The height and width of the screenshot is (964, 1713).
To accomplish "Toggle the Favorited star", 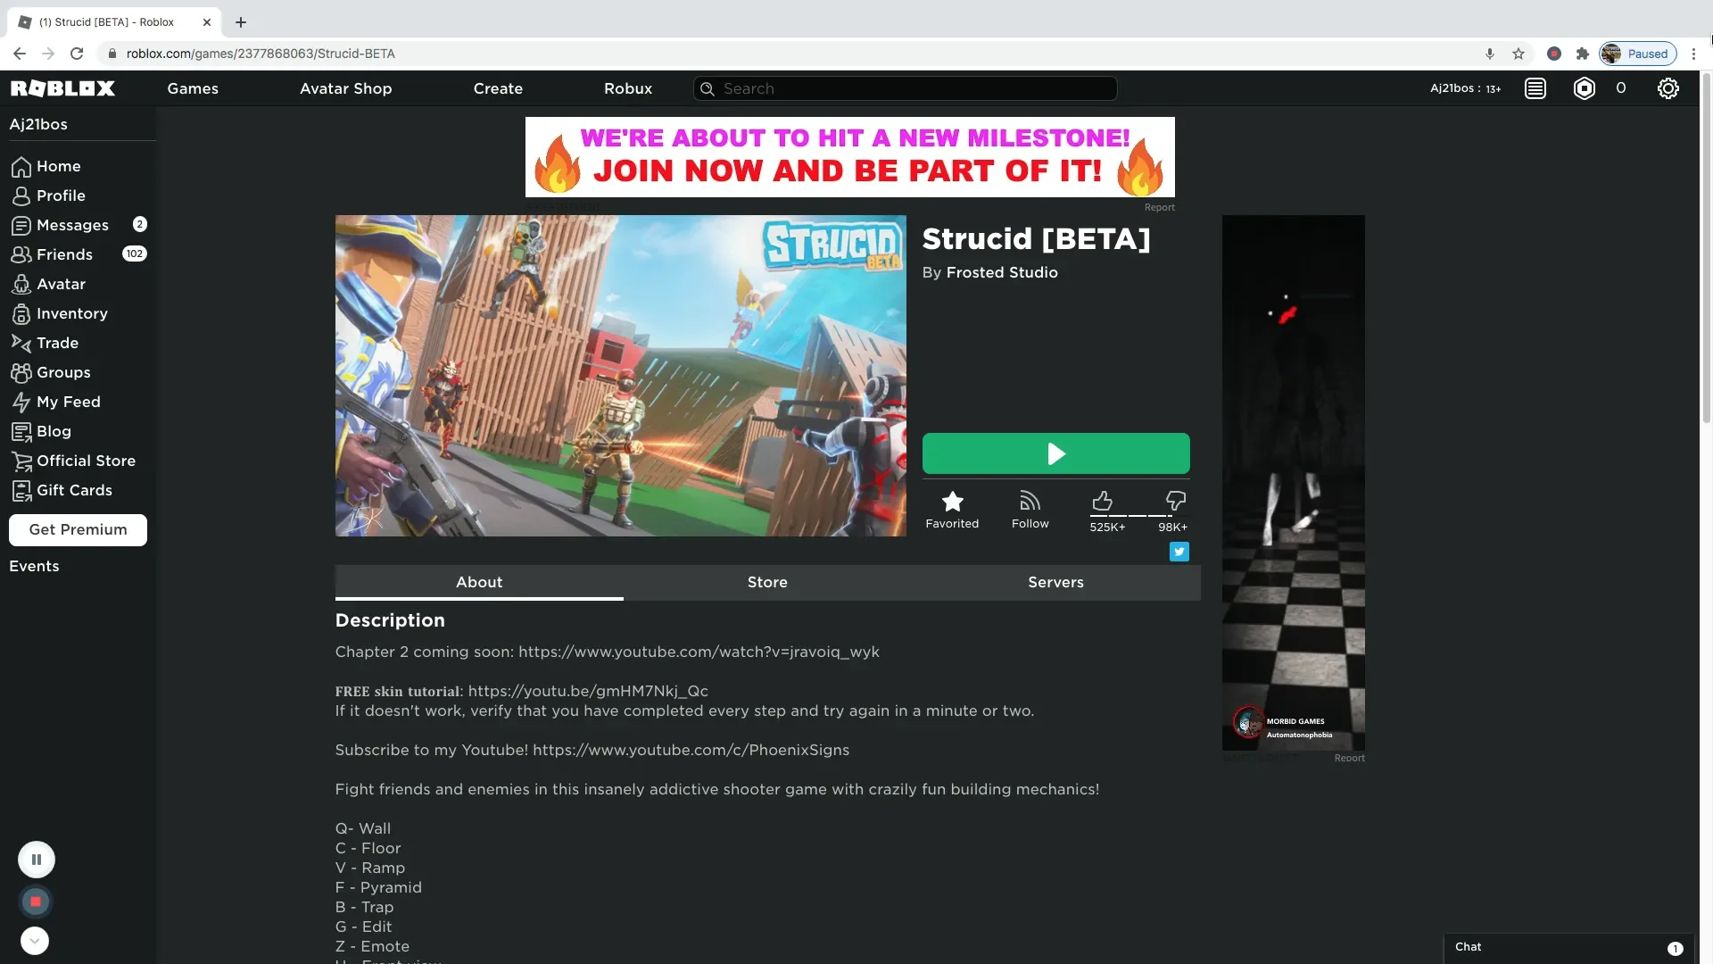I will pyautogui.click(x=952, y=502).
